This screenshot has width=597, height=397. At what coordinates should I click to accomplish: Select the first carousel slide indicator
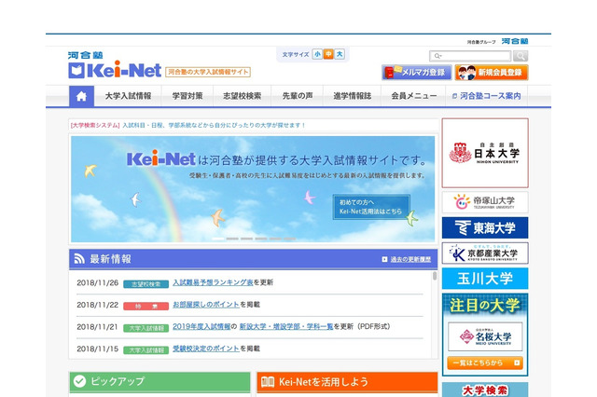click(x=218, y=239)
